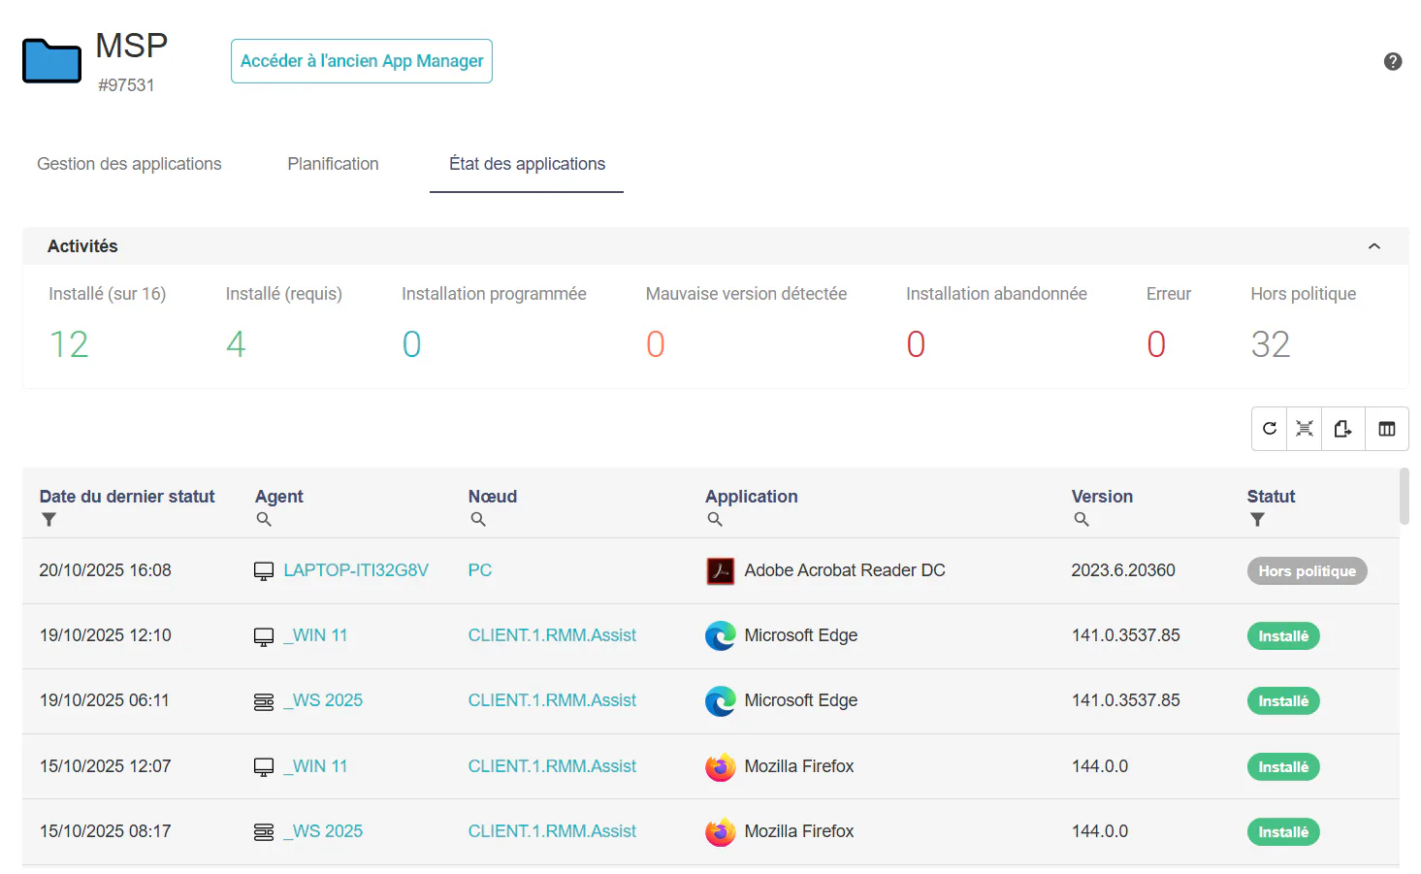Open the LAPTOP-ITI32G8V agent link
The image size is (1421, 874).
356,570
